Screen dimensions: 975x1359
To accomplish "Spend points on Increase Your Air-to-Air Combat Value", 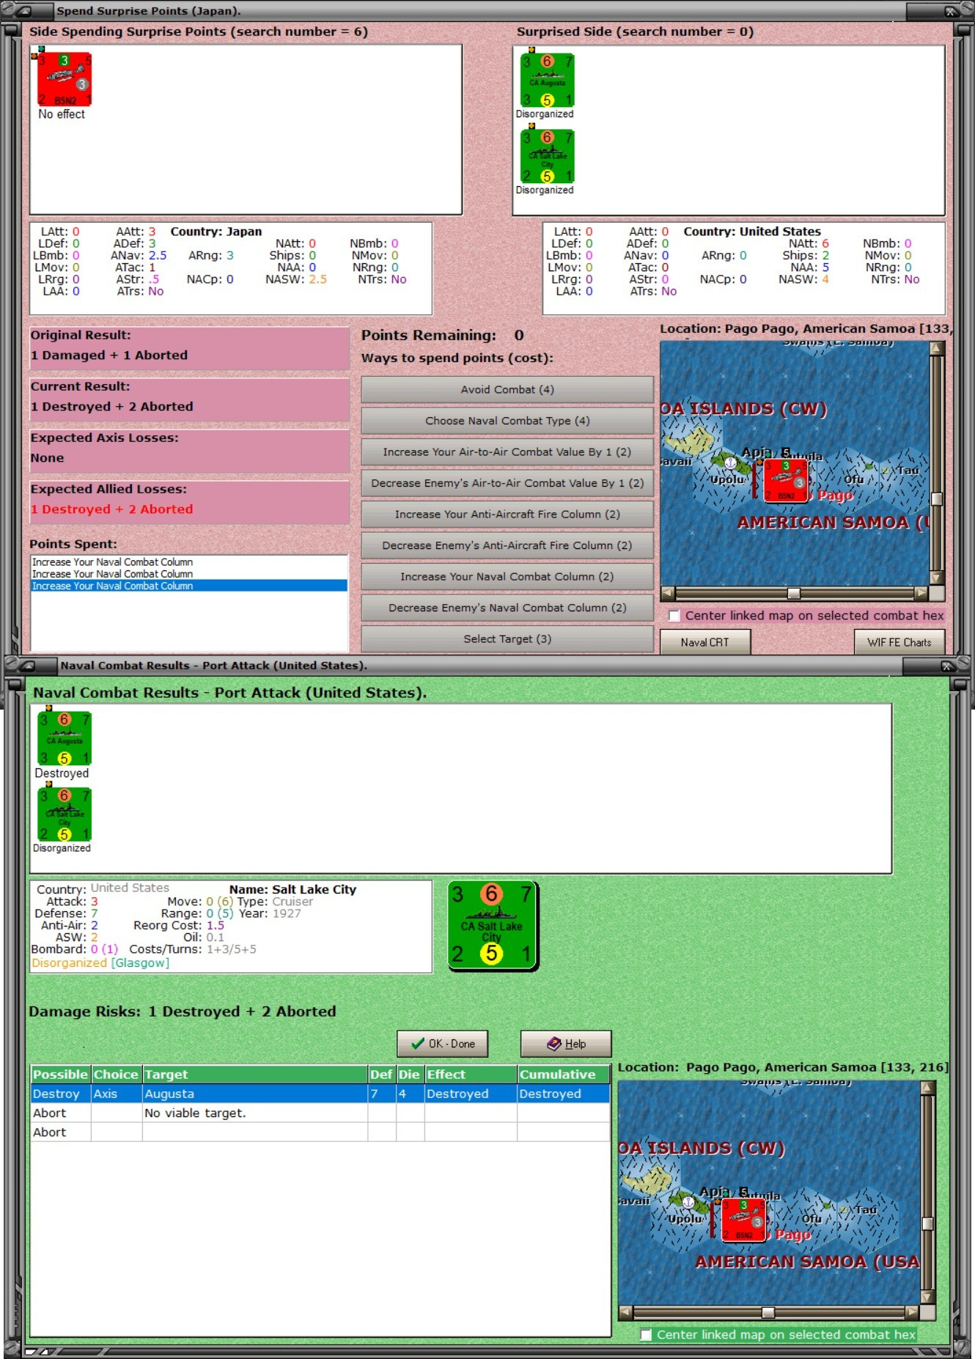I will [507, 452].
